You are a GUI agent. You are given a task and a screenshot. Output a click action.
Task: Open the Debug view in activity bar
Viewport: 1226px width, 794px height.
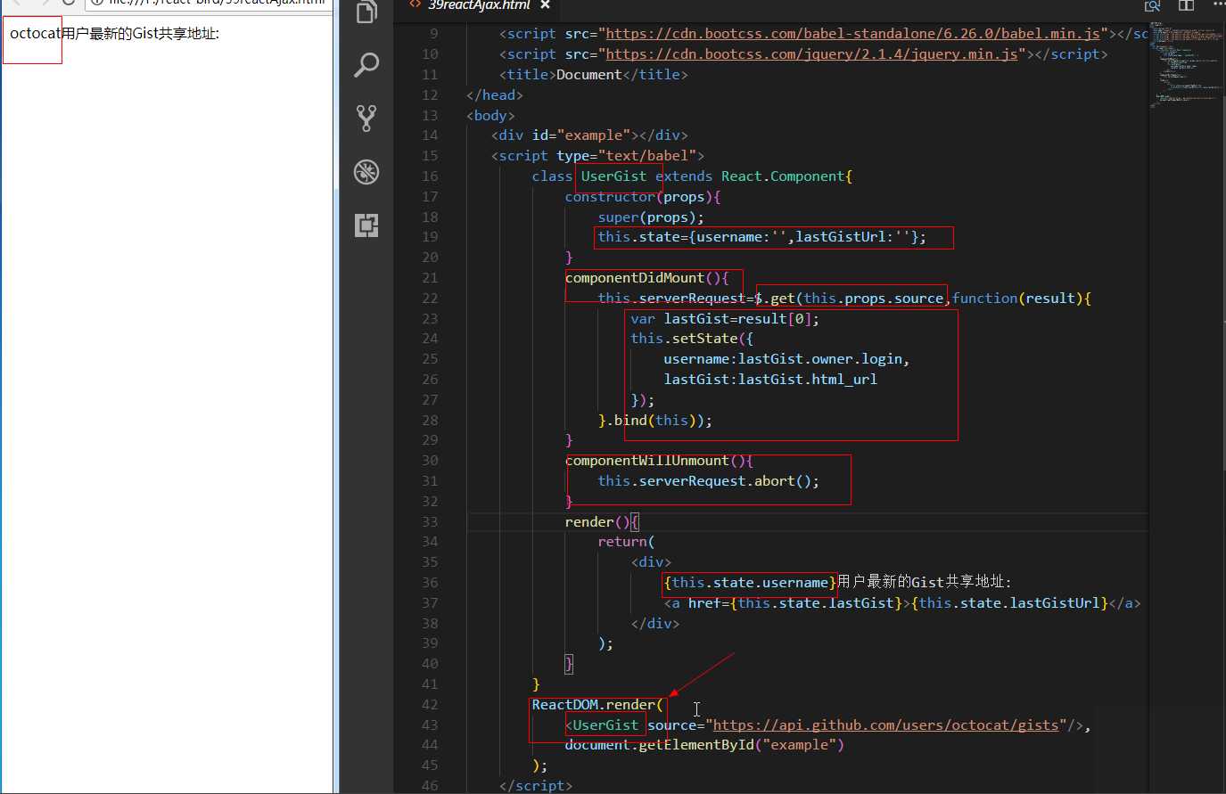point(366,171)
